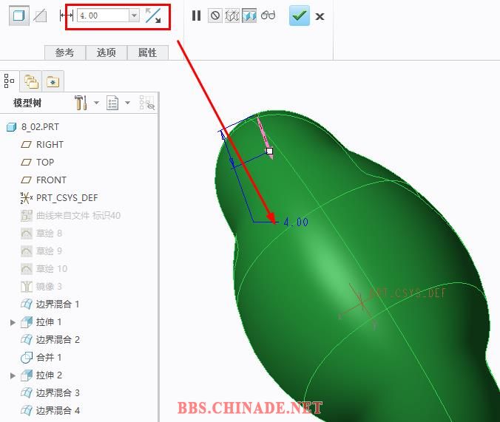
Task: Select 边界混合 4 in model tree
Action: (x=58, y=410)
